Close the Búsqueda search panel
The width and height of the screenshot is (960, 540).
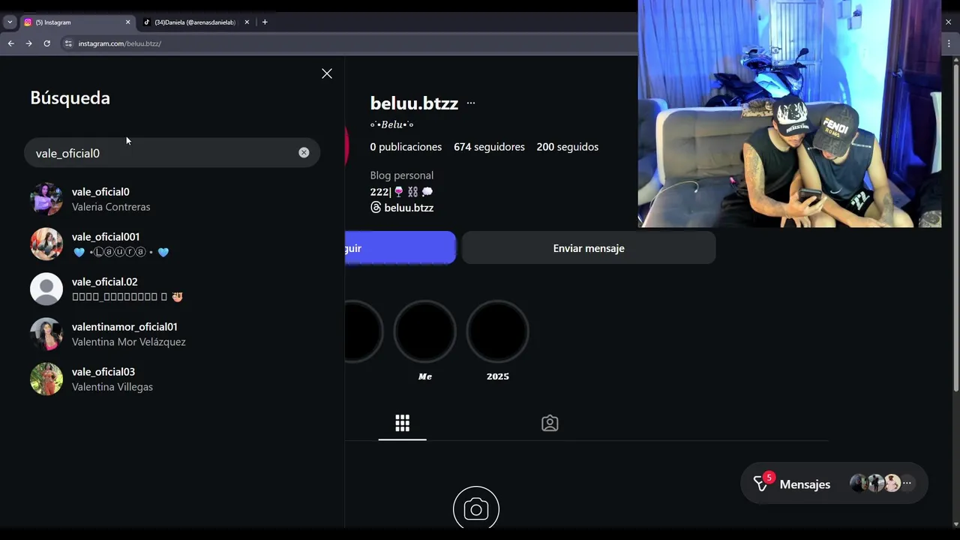click(327, 73)
